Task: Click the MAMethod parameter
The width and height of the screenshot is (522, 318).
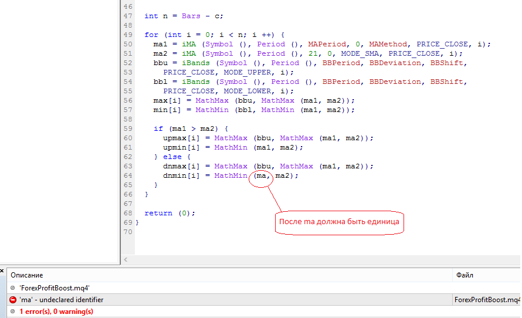Action: pyautogui.click(x=388, y=44)
